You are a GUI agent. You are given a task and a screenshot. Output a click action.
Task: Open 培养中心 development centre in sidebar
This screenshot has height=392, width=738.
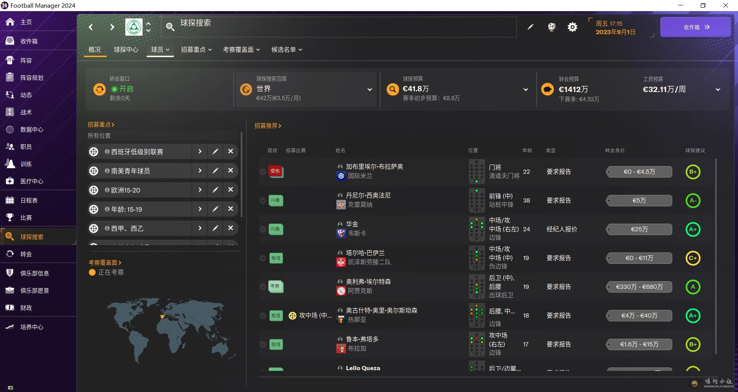click(38, 327)
